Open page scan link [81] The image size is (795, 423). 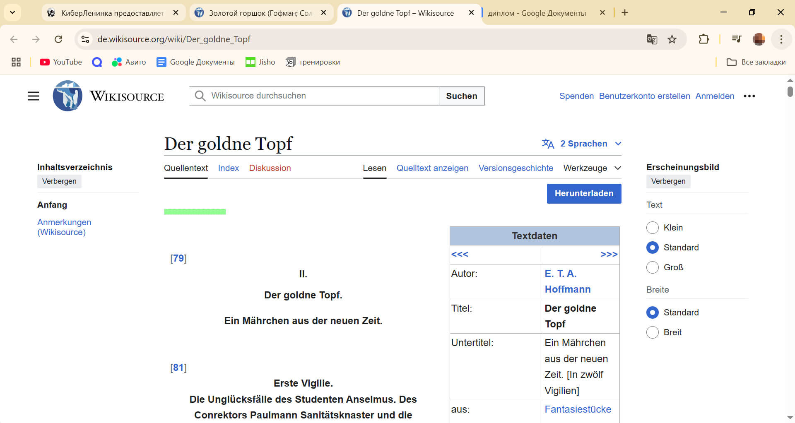pyautogui.click(x=178, y=368)
